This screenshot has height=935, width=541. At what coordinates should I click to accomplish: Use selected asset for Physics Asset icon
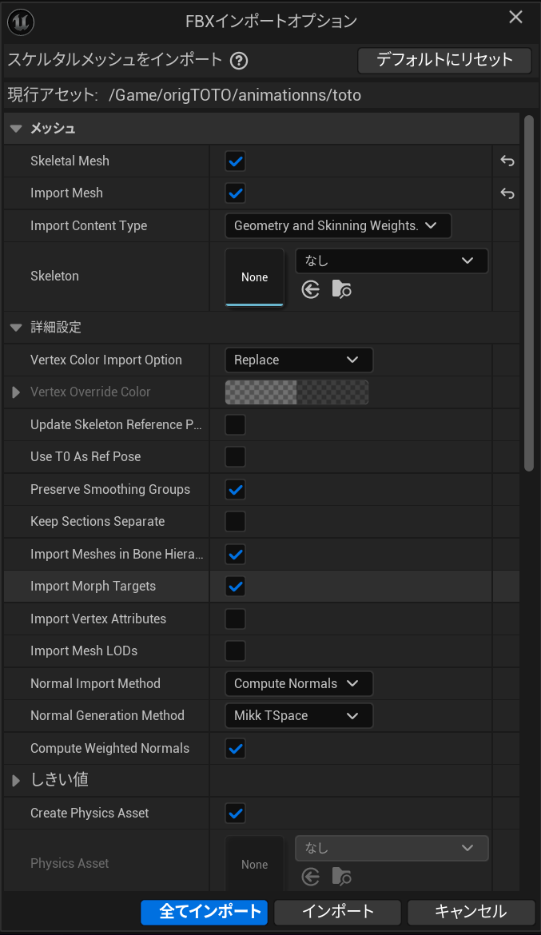pyautogui.click(x=311, y=877)
